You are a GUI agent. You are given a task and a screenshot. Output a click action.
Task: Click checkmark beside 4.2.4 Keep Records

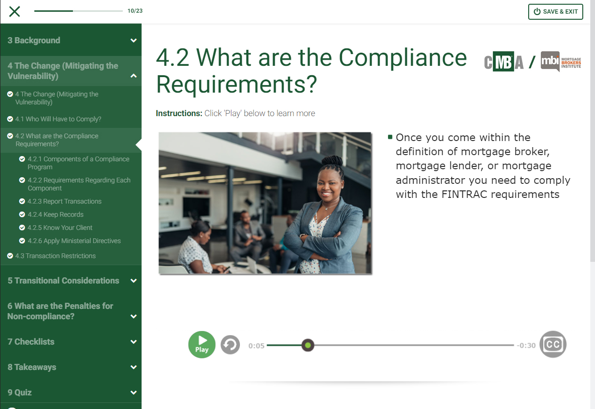point(22,214)
